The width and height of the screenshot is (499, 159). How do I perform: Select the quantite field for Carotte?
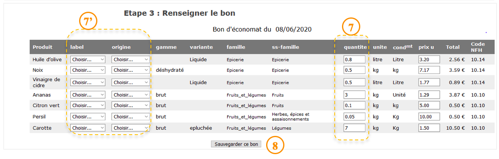click(354, 128)
